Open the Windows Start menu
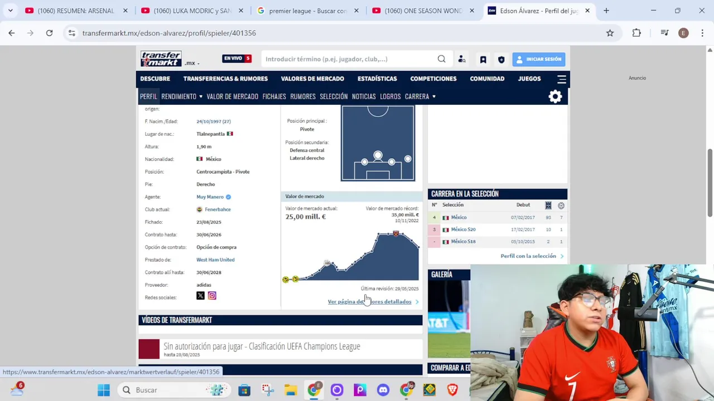 [104, 390]
